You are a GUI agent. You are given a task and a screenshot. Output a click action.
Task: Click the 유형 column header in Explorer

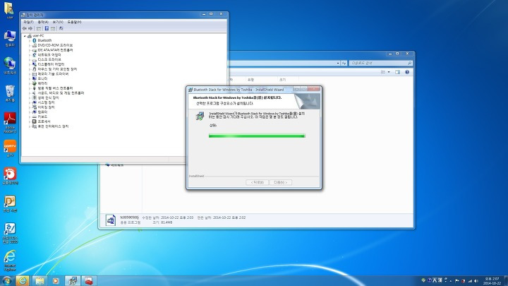click(250, 80)
